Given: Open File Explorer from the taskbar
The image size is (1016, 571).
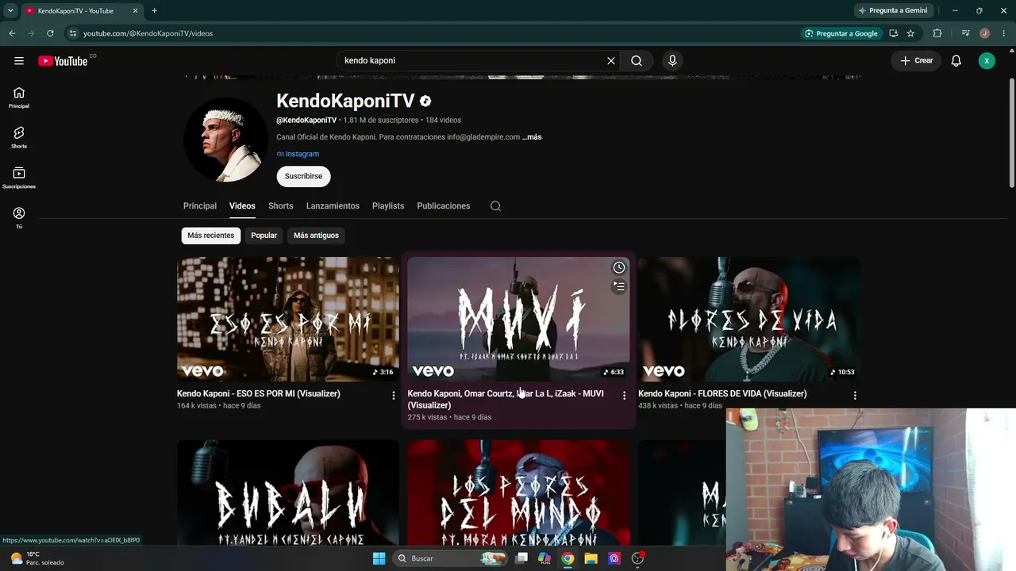Looking at the screenshot, I should [591, 558].
